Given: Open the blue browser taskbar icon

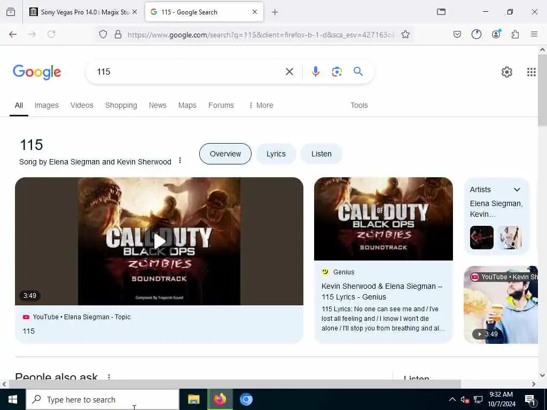Looking at the screenshot, I should tap(246, 399).
